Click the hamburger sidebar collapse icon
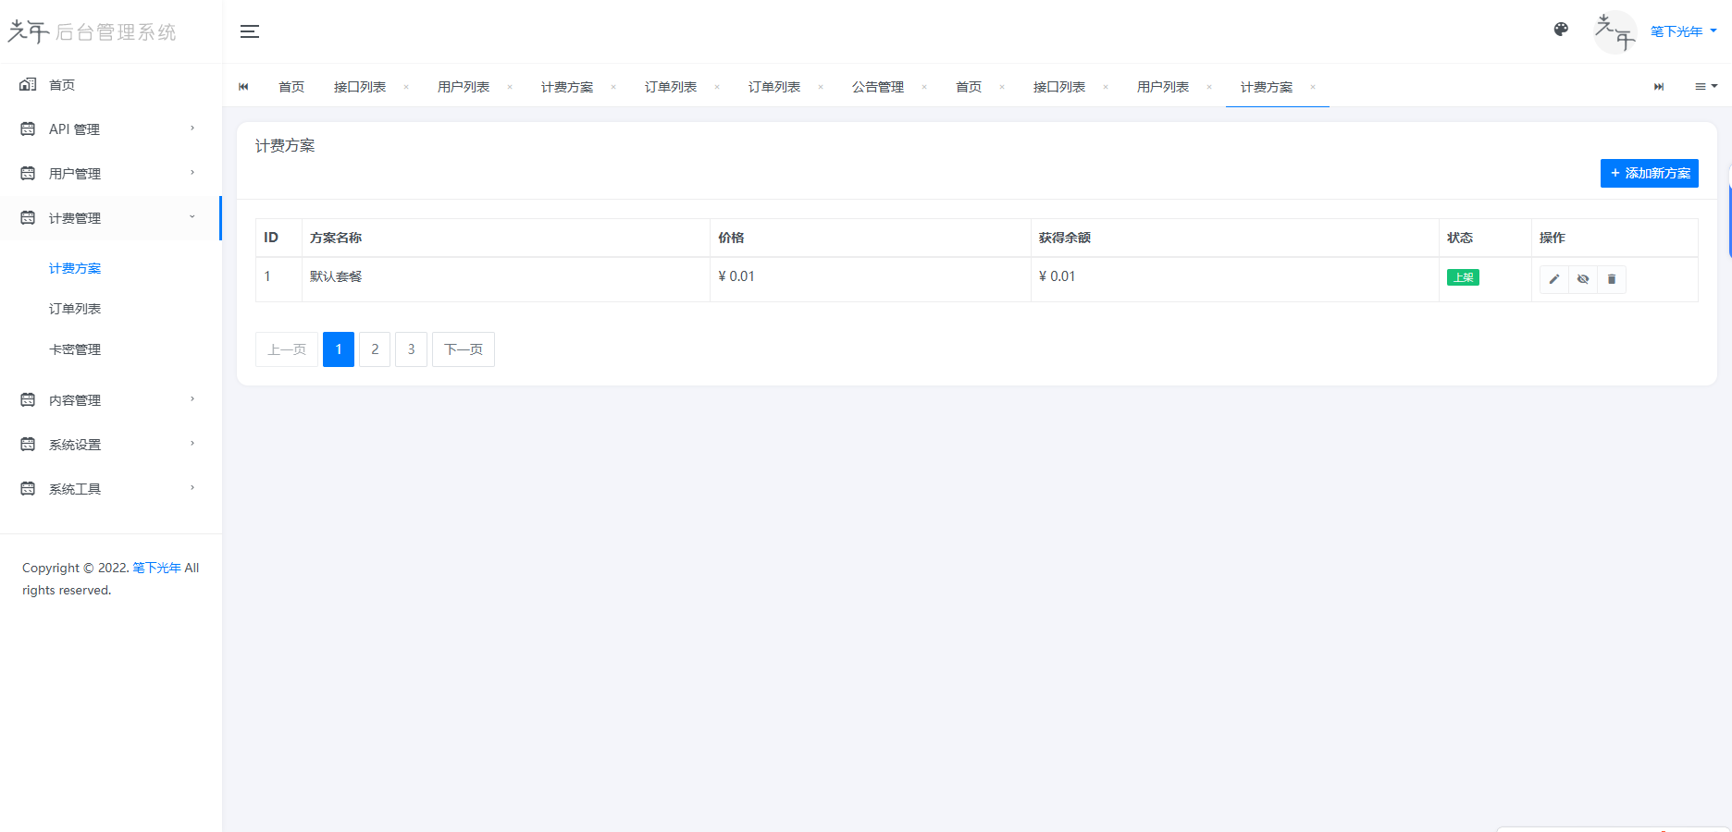This screenshot has width=1732, height=832. [250, 31]
